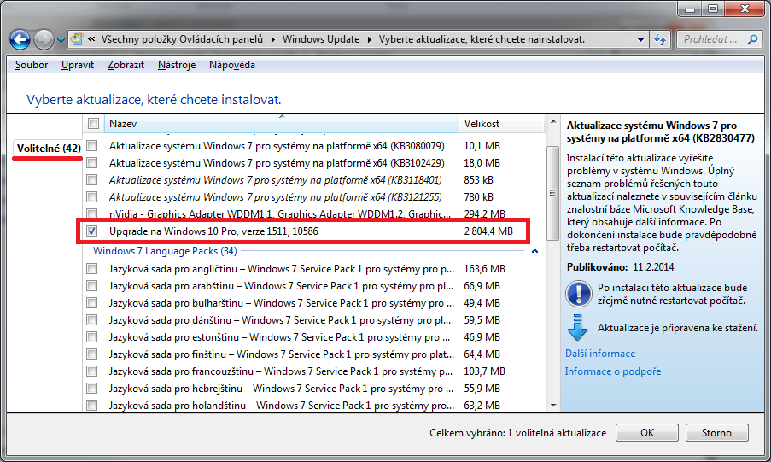
Task: Open the Další informace link
Action: 600,354
